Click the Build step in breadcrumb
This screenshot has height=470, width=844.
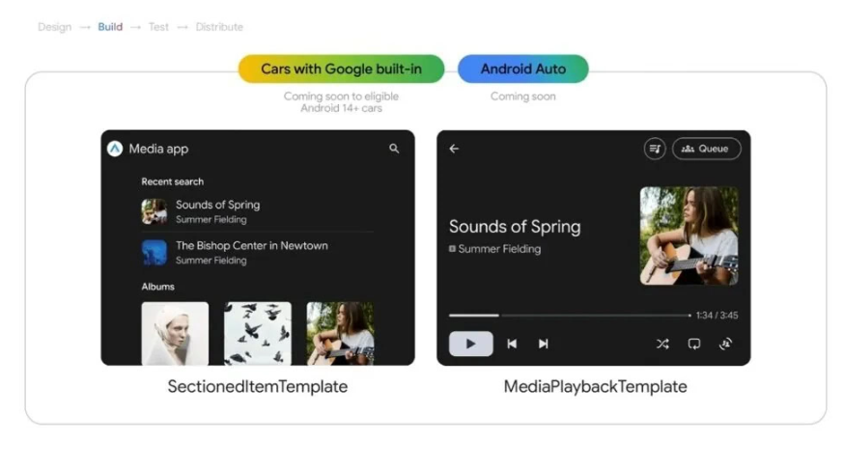(110, 27)
